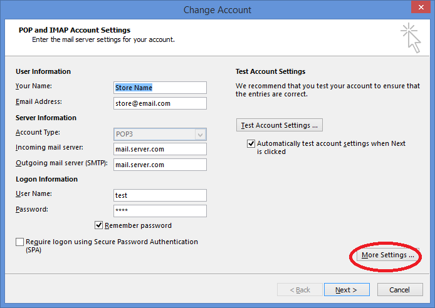Select the Email Address input box
Viewport: 435px width, 308px height.
tap(160, 103)
